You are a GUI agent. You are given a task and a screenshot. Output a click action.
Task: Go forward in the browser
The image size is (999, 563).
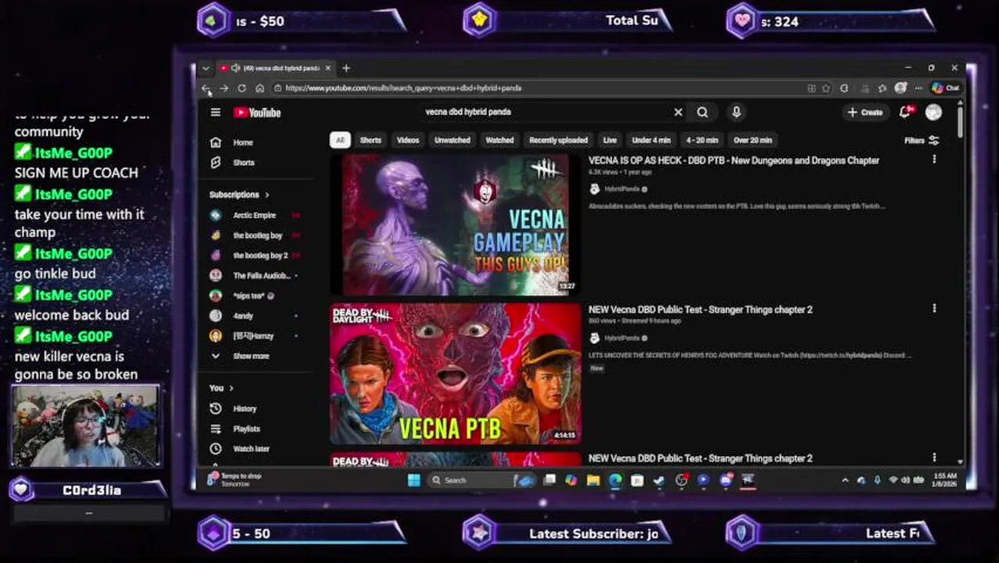coord(224,88)
